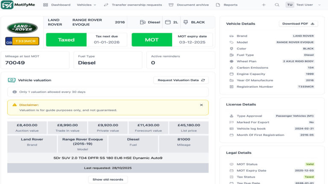This screenshot has height=184, width=328.
Task: Click Show old records button
Action: tap(108, 179)
